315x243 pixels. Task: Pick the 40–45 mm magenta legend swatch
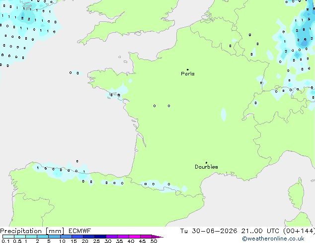tap(135, 237)
